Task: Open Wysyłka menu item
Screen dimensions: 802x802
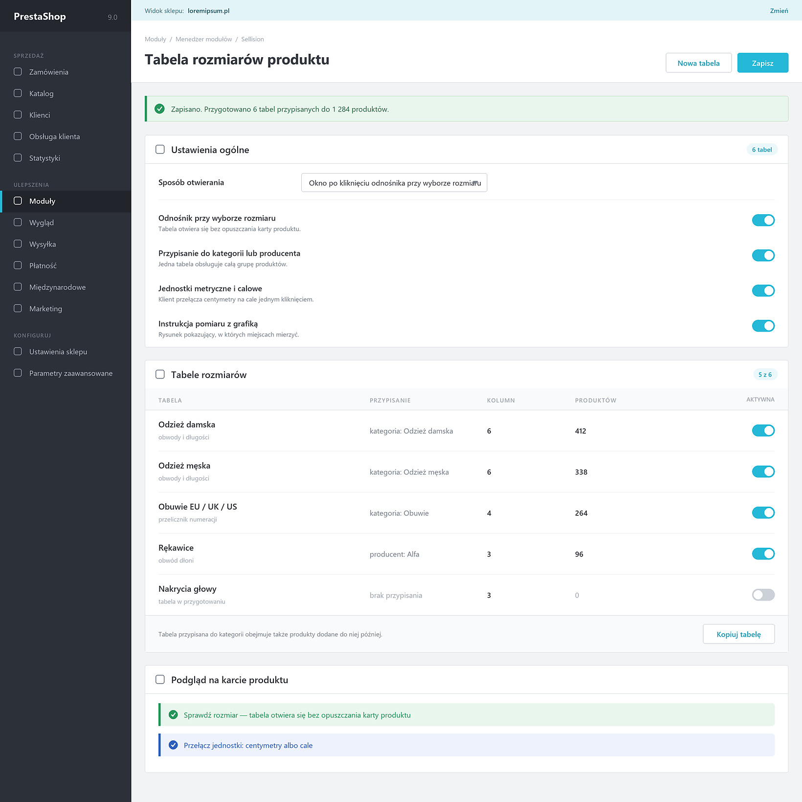Action: (66, 244)
